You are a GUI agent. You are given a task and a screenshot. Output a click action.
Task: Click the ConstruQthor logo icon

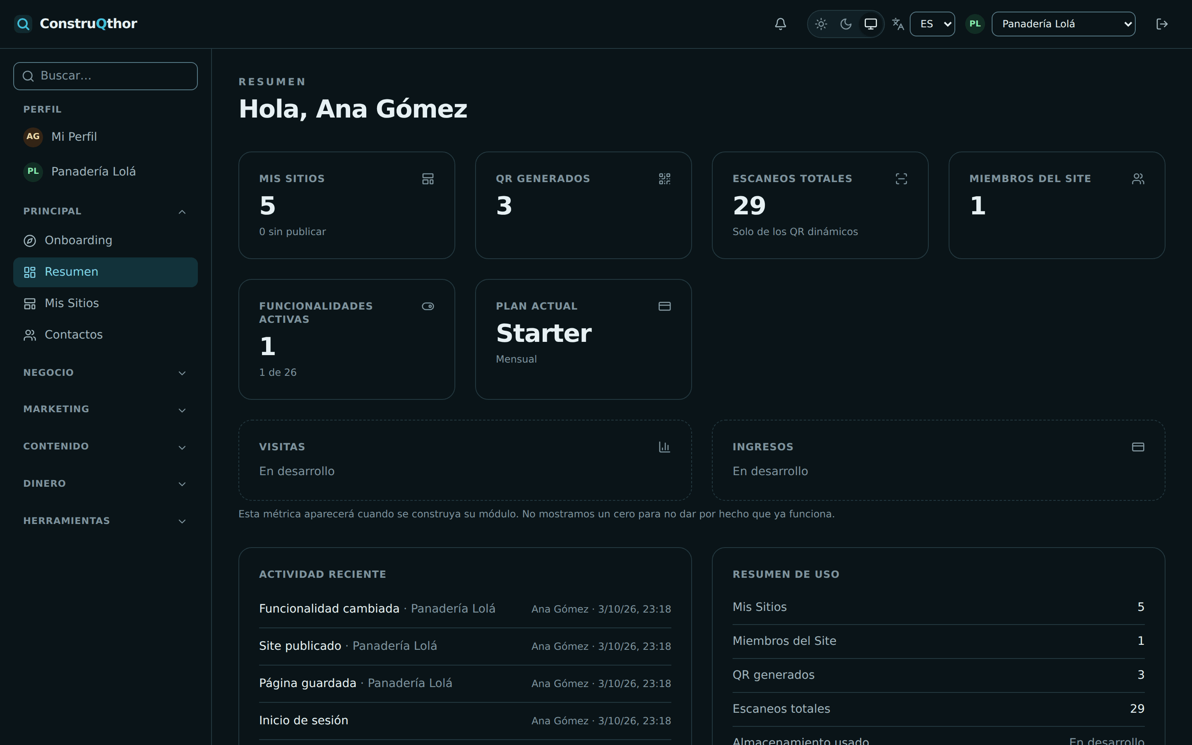(23, 24)
